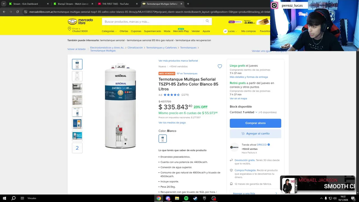
Task: Open Steam from the taskbar
Action: [195, 198]
